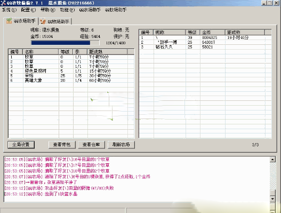Screen dimensions: 281x213
Task: Click the app icon in title bar
Action: pyautogui.click(x=3, y=3)
